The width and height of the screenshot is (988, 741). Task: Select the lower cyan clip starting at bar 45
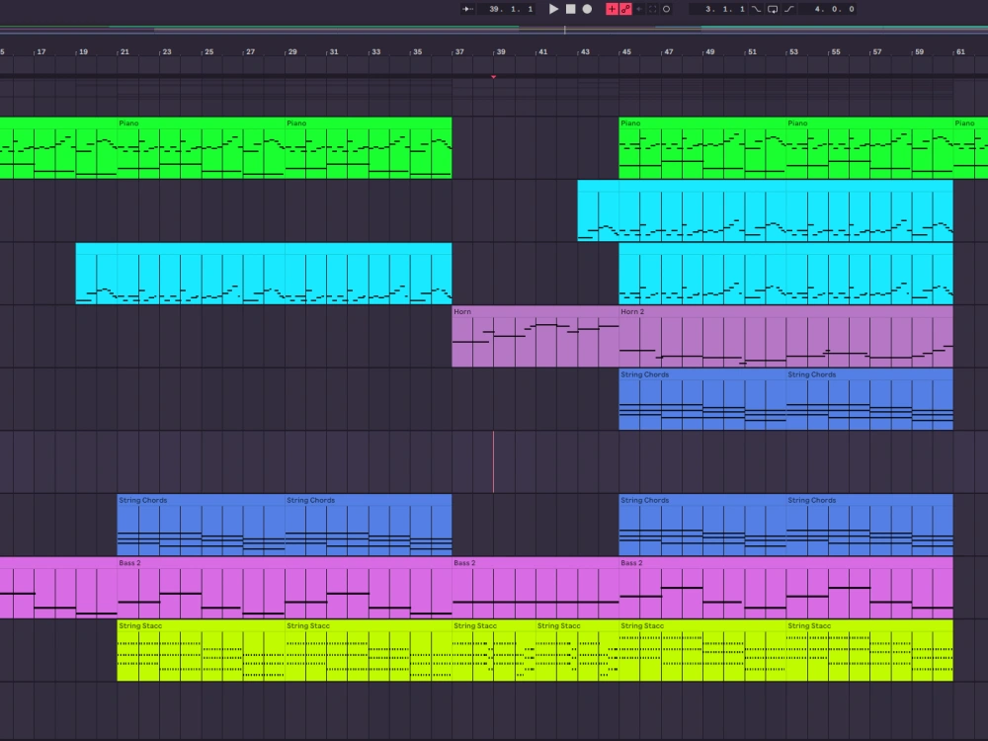[785, 274]
